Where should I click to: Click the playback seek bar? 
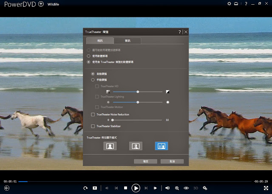pos(135,182)
